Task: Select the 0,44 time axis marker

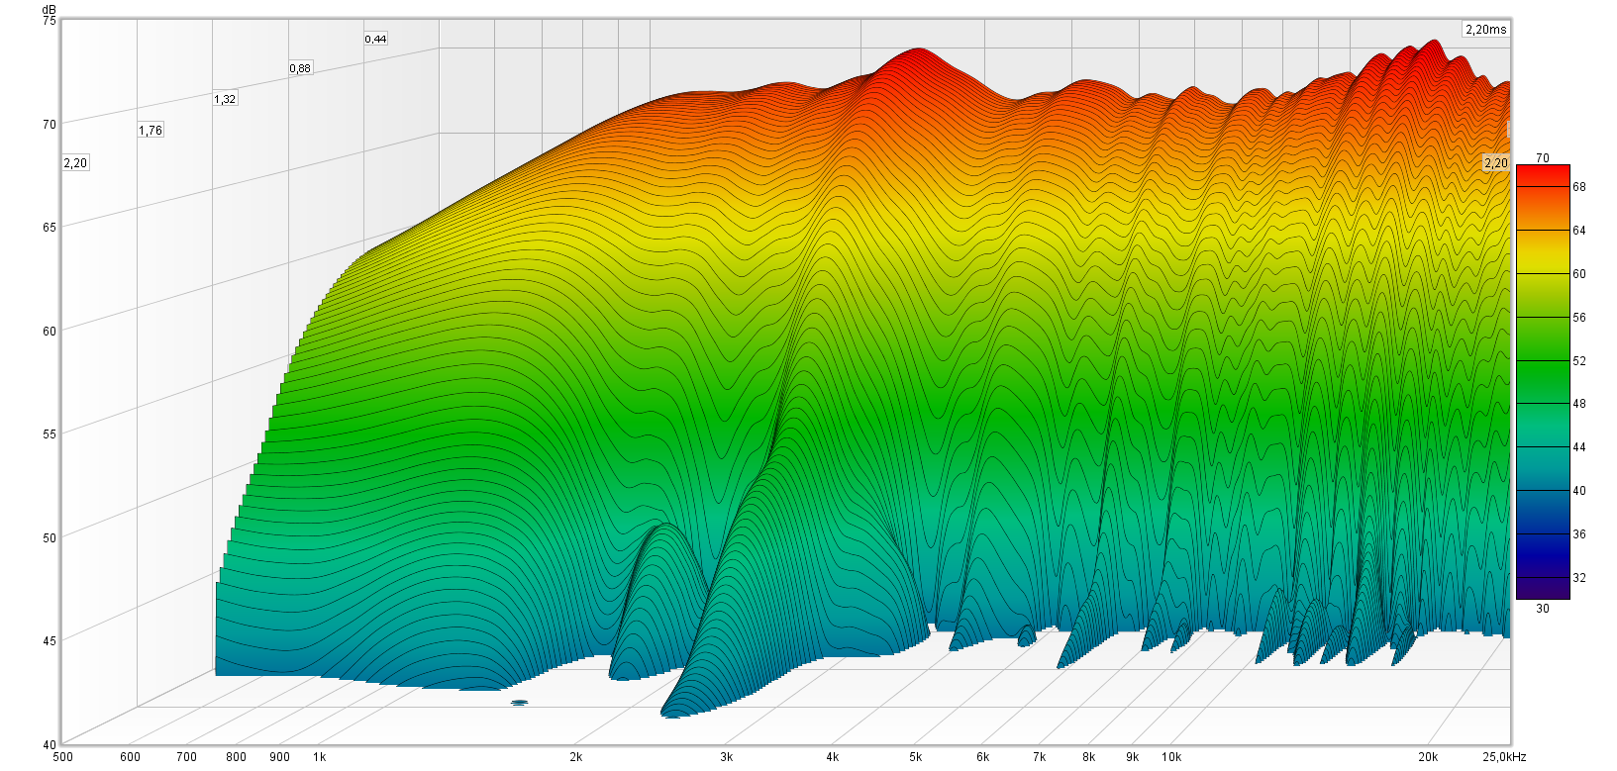Action: pos(375,39)
